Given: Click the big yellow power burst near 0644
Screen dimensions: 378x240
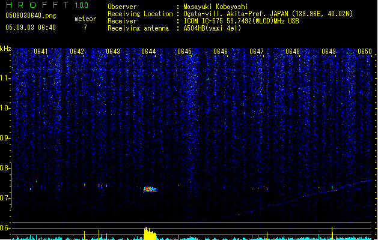Looking at the screenshot, I should pos(150,233).
